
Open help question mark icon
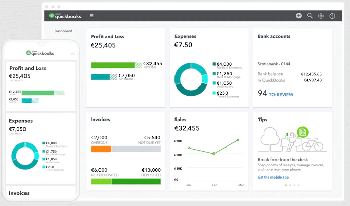332,16
